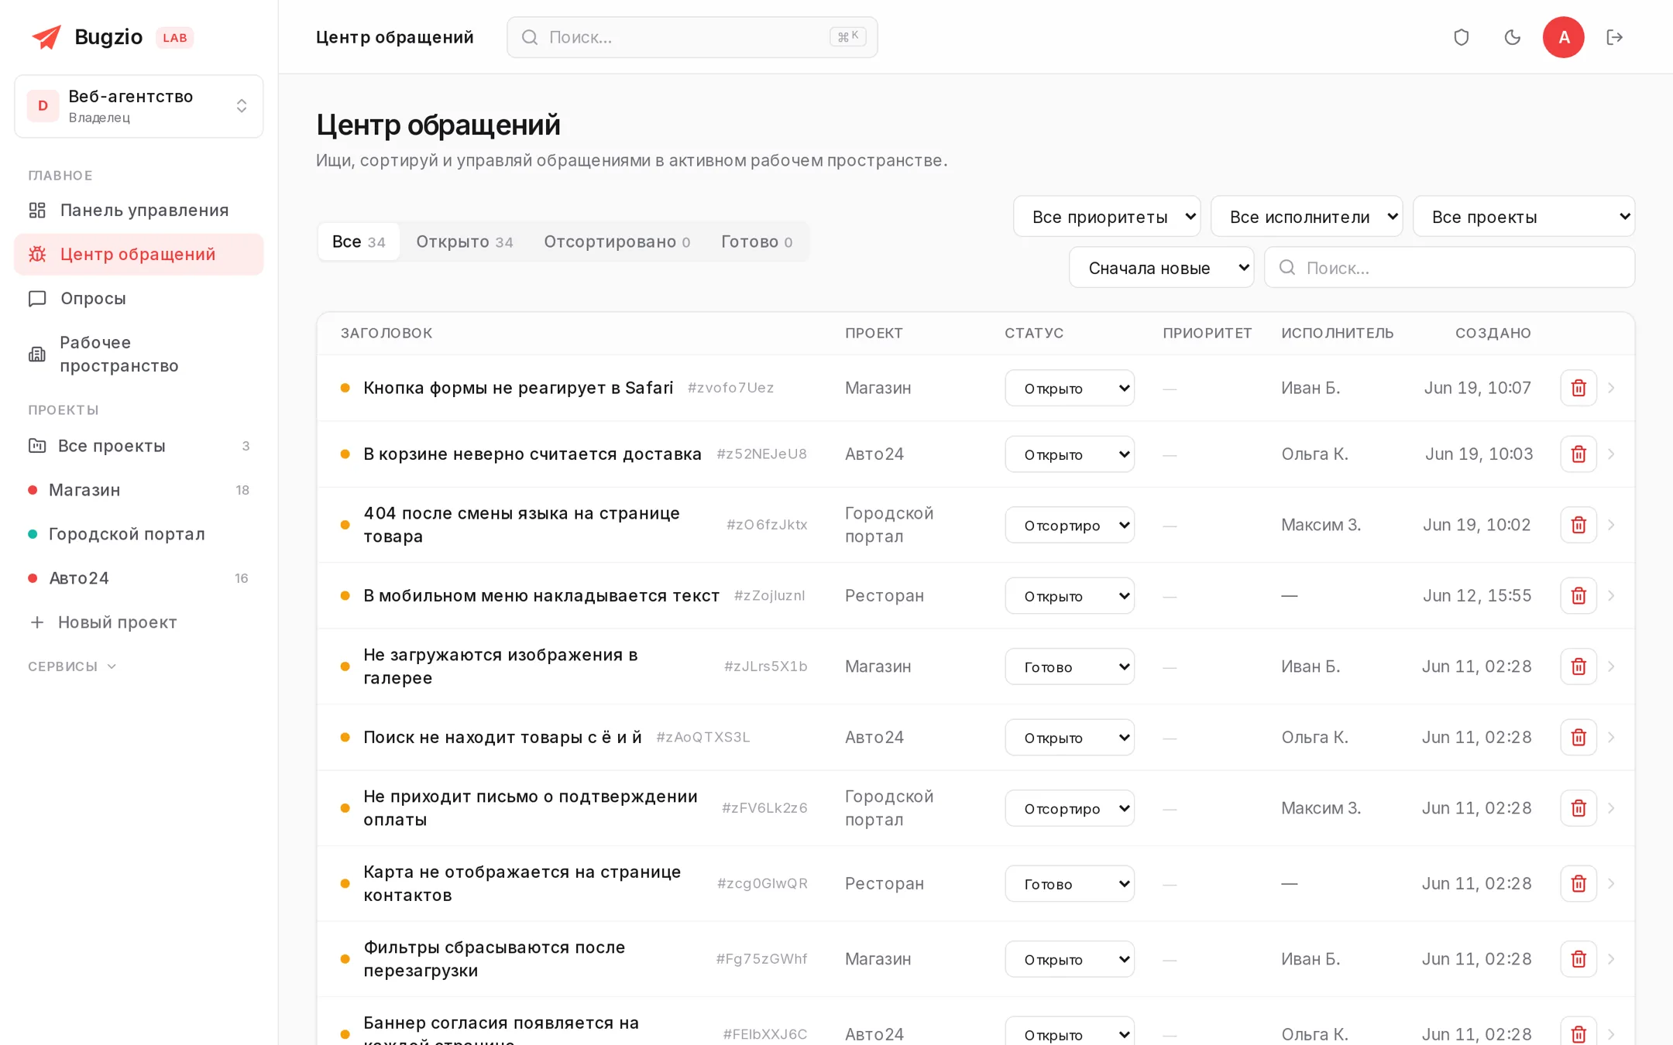Open the Все исполнители filter dropdown

click(x=1306, y=217)
